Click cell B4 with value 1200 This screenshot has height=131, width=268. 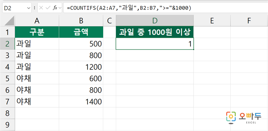81,67
